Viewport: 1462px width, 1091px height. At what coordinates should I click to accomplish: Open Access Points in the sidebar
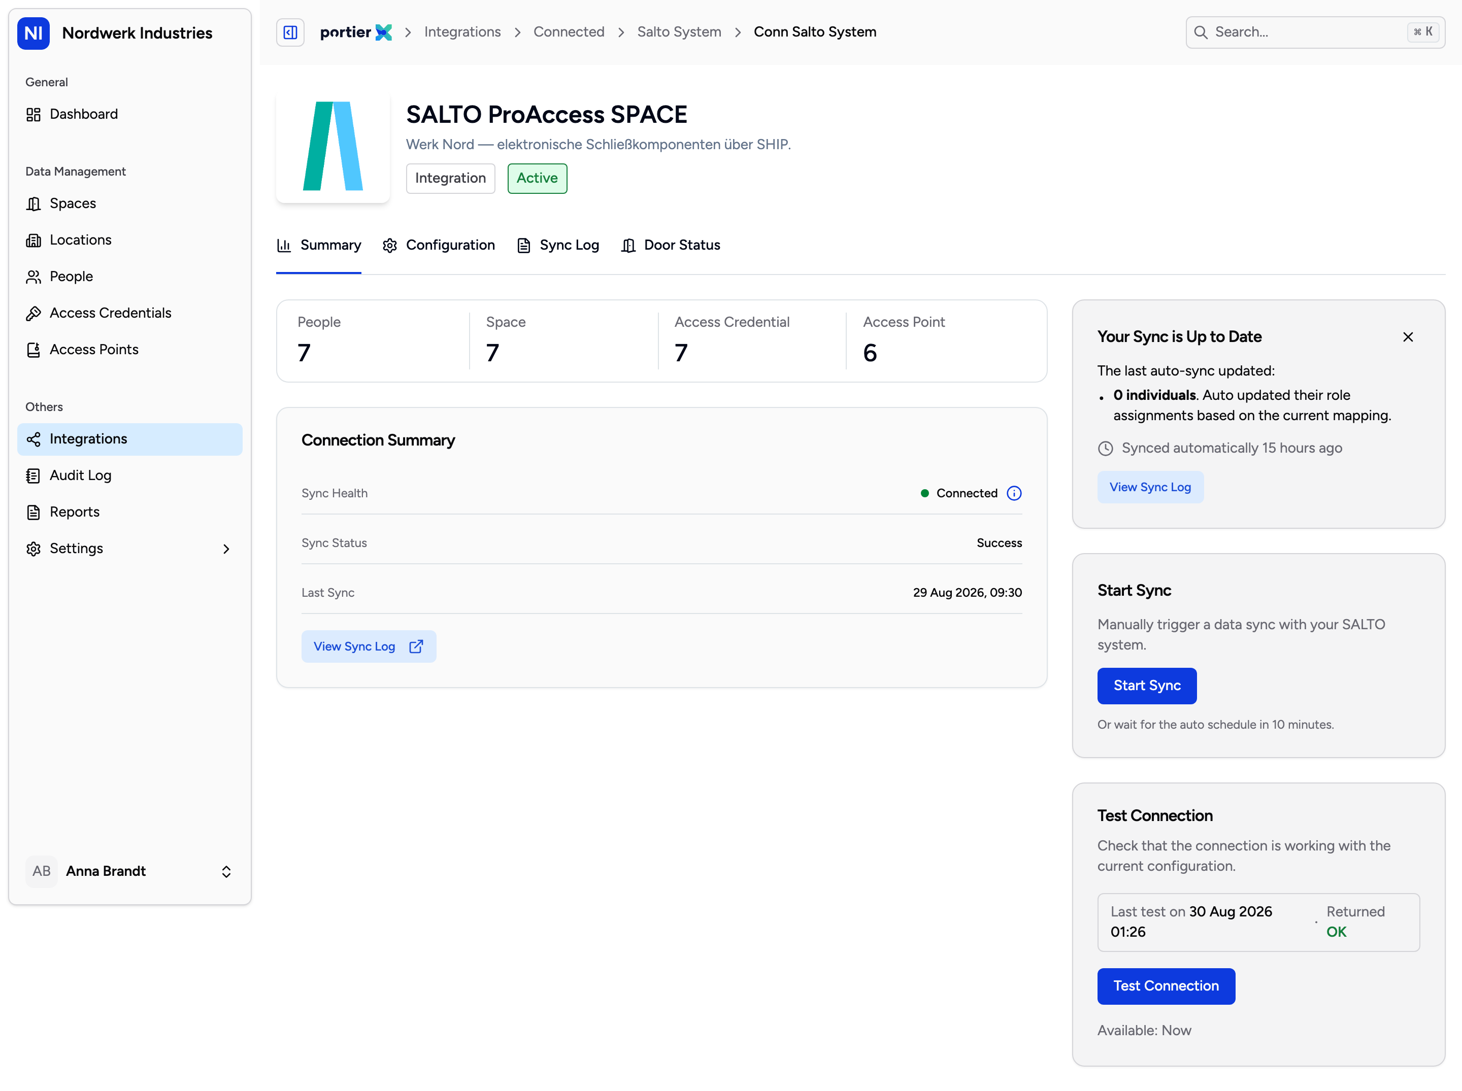[x=130, y=350]
